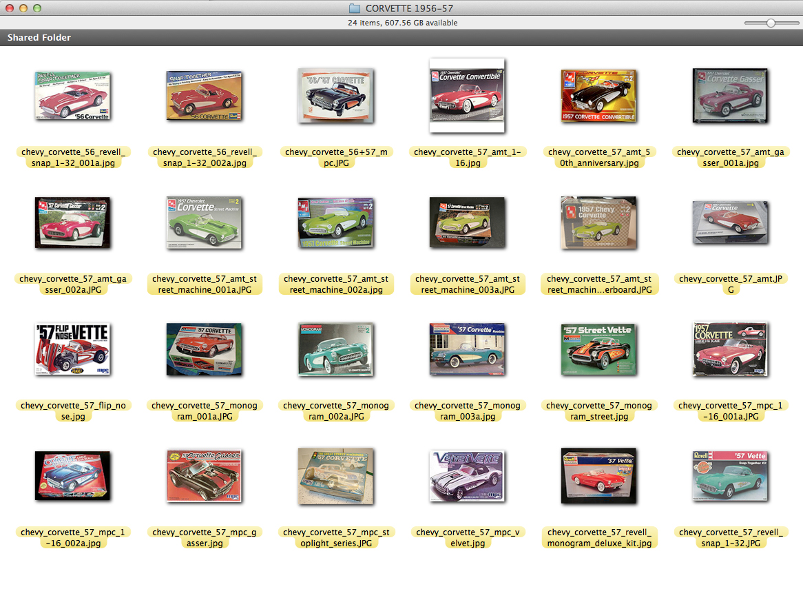
Task: Select thumbnail image above chevy_corvette_57_monogram_003a.jpg
Action: tap(468, 349)
